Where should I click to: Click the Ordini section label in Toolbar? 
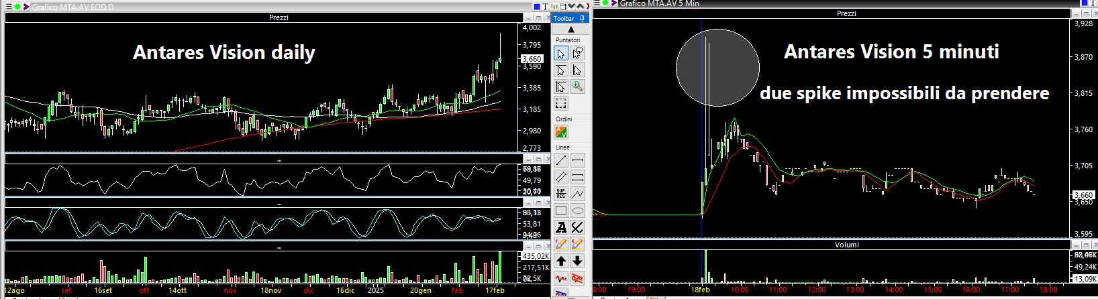tap(564, 119)
